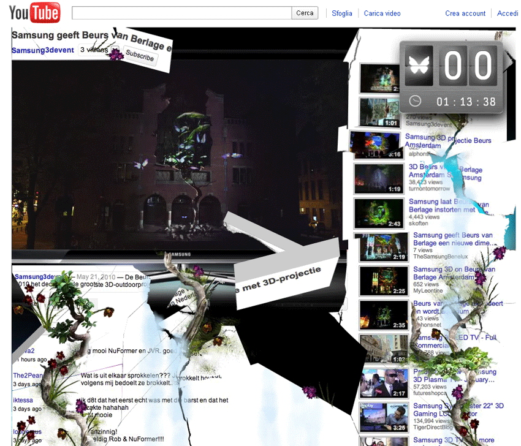Image resolution: width=521 pixels, height=446 pixels.
Task: Click the tilted Subscribe button
Action: click(x=140, y=56)
